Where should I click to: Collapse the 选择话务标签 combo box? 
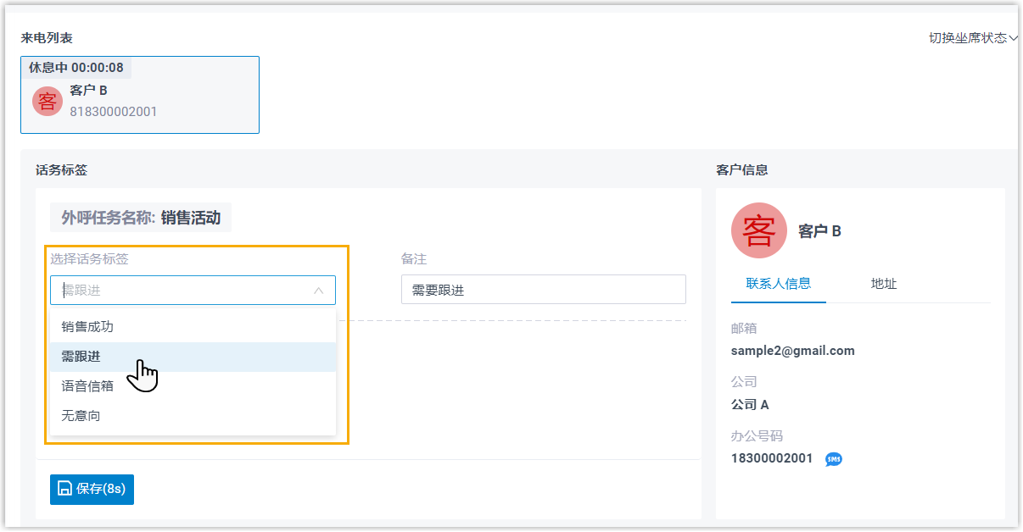click(x=318, y=291)
